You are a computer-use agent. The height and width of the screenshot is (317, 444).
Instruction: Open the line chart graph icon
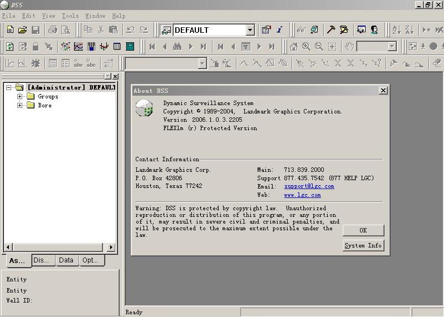(x=78, y=46)
